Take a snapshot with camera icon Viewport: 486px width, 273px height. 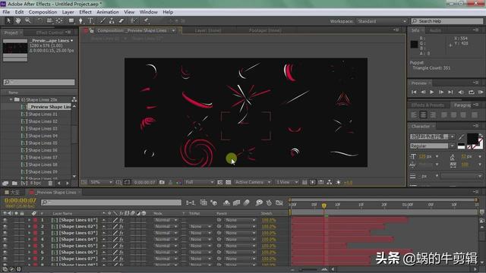[x=162, y=182]
